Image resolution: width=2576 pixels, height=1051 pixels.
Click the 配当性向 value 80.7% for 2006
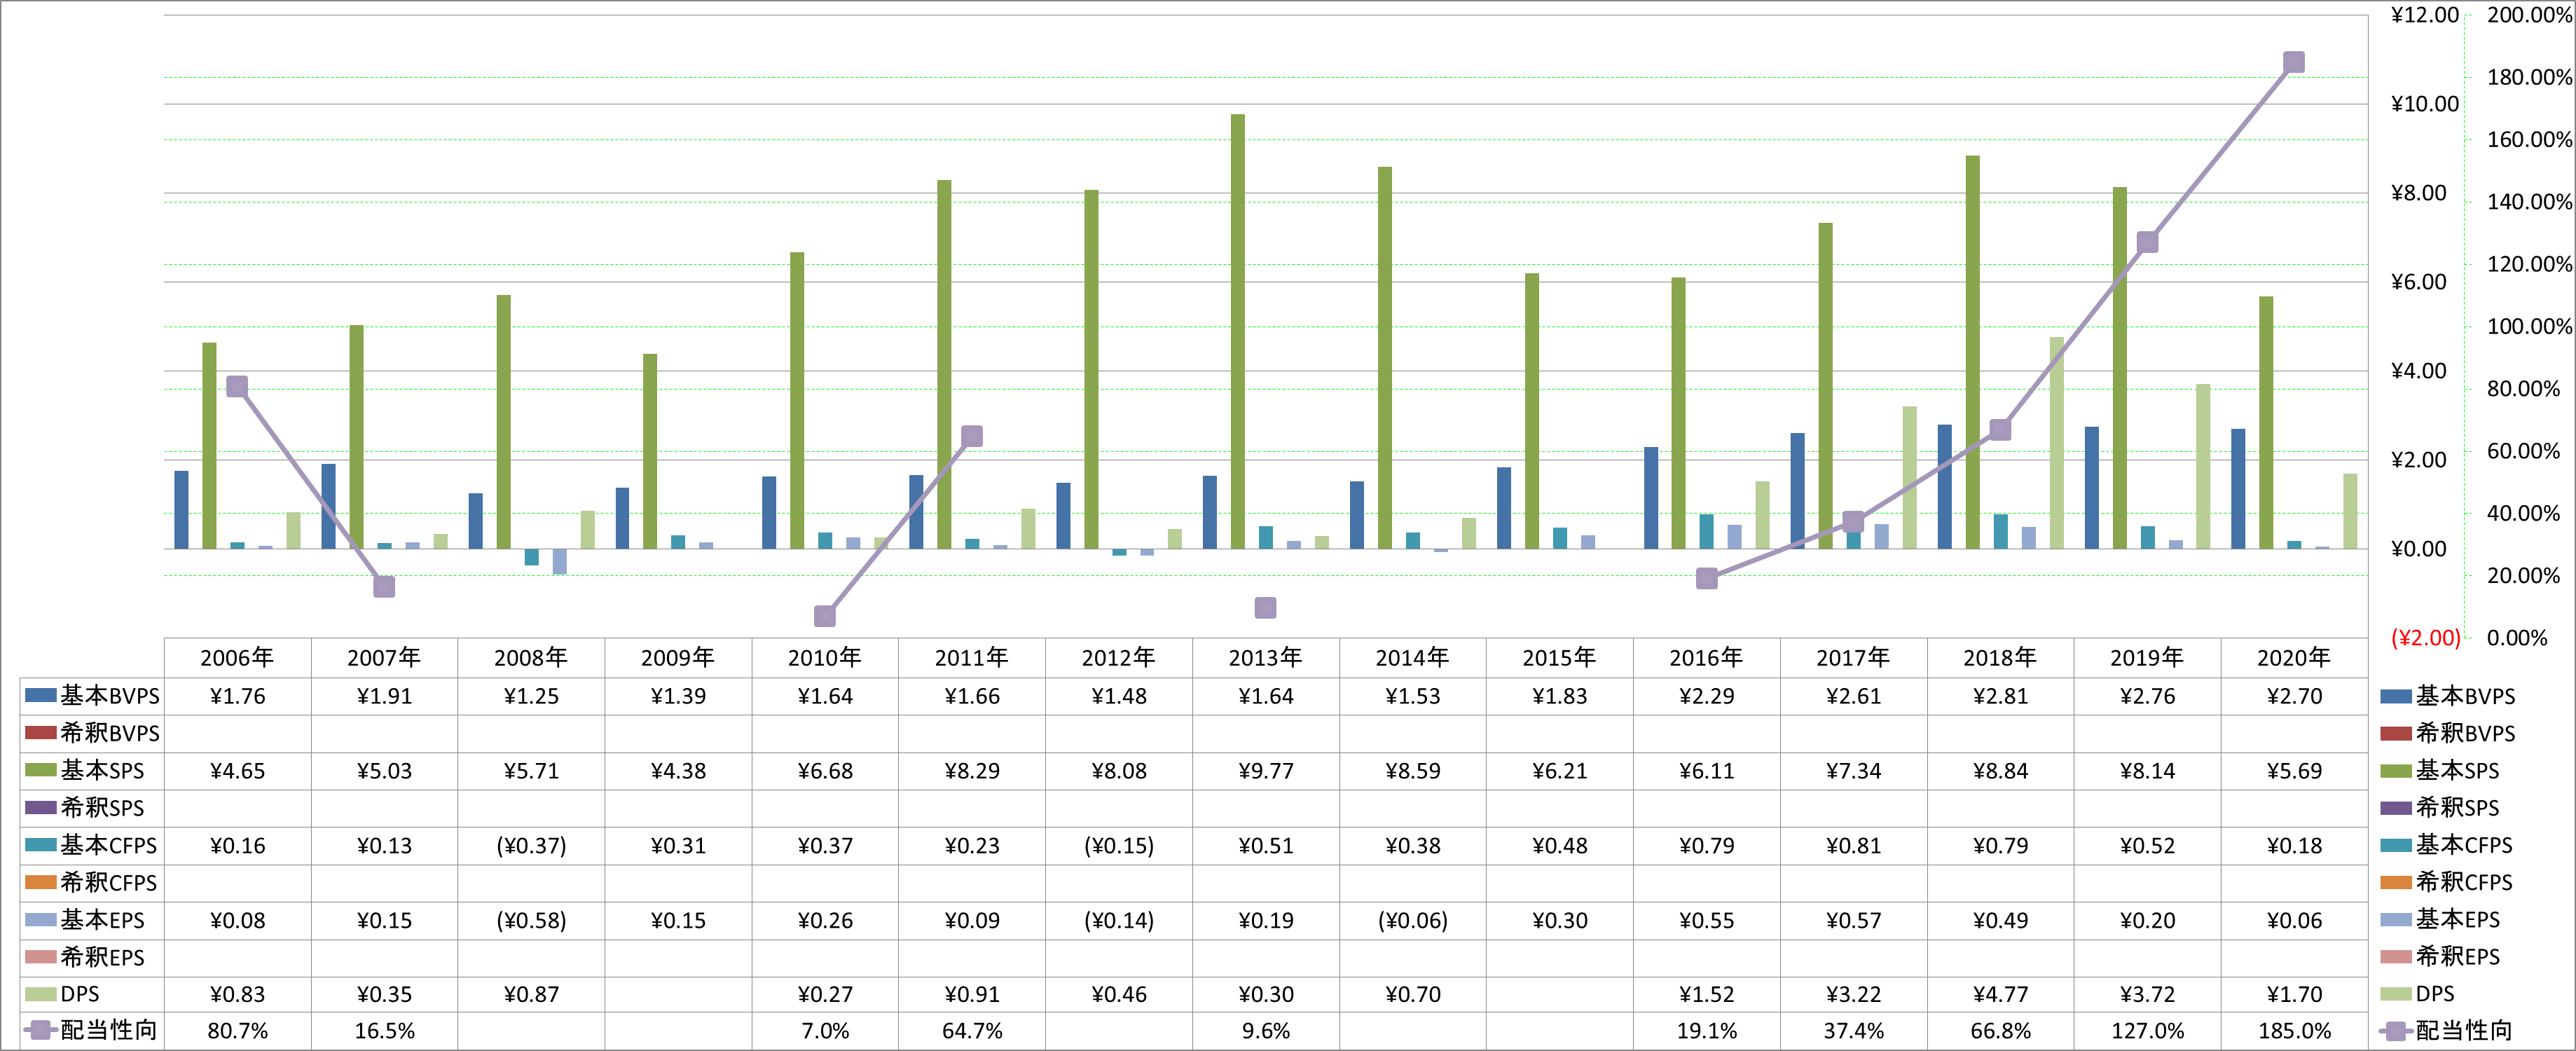[x=238, y=1031]
